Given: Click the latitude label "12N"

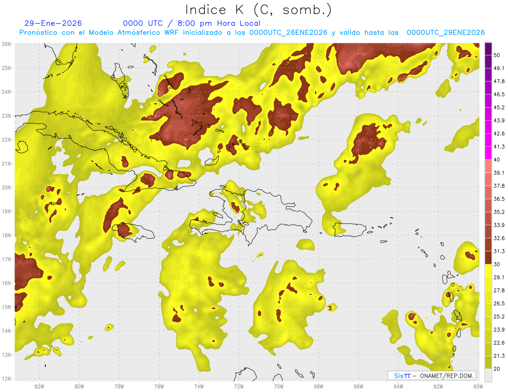Looking at the screenshot, I should [x=6, y=378].
